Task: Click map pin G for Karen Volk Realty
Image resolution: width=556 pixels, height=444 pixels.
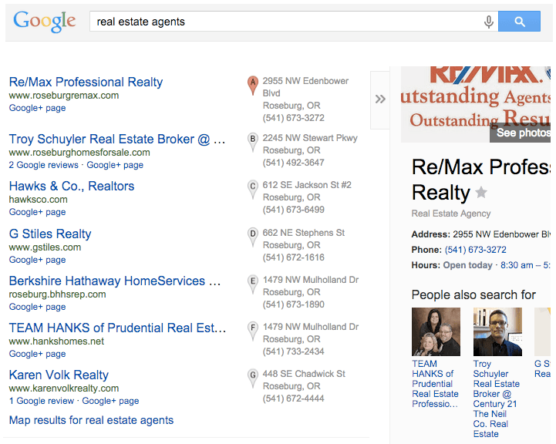Action: click(x=252, y=378)
